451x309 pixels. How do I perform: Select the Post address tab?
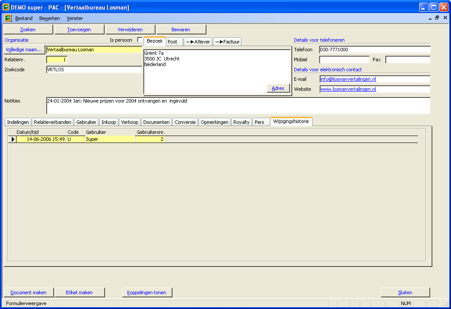tap(172, 42)
